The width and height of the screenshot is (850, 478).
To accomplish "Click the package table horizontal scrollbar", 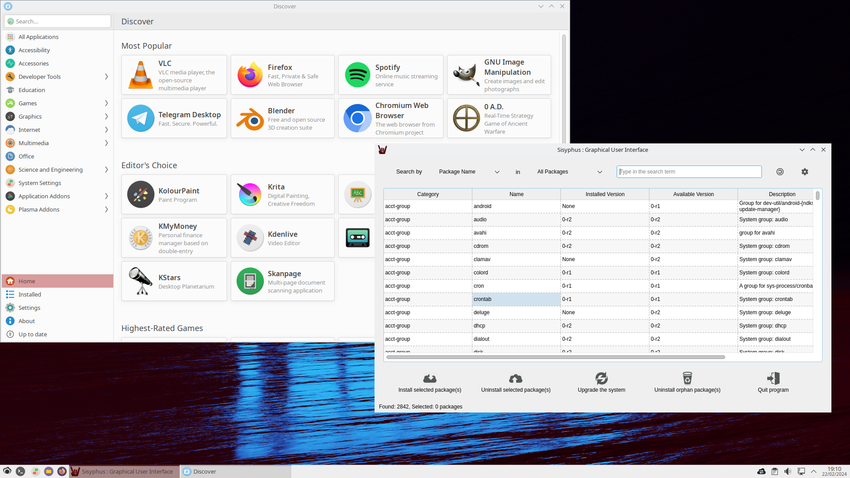I will point(556,357).
